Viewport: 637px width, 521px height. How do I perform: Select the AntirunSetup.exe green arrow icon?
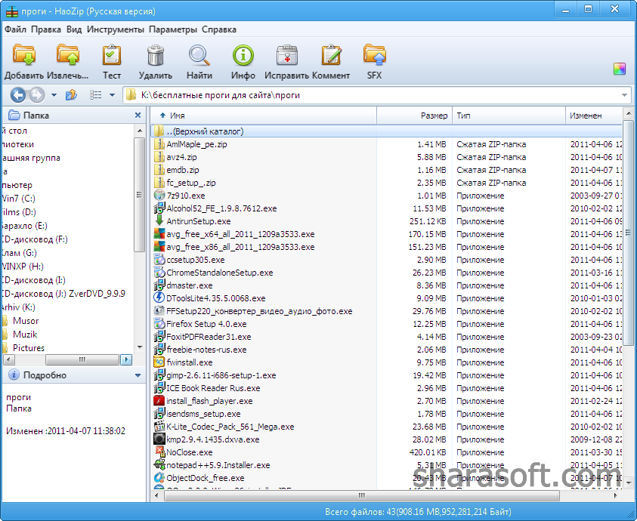pyautogui.click(x=159, y=221)
